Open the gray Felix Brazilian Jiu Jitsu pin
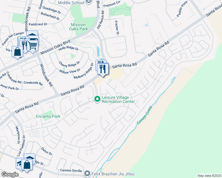This screenshot has height=178, width=222. 87,174
